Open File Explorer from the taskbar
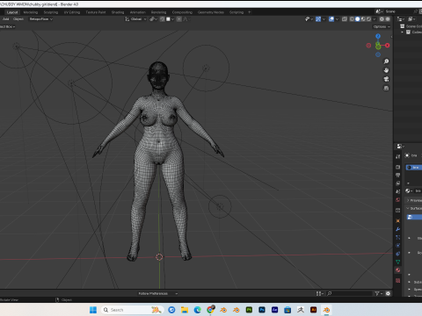Screen dimensions: 422x316 point(185,310)
